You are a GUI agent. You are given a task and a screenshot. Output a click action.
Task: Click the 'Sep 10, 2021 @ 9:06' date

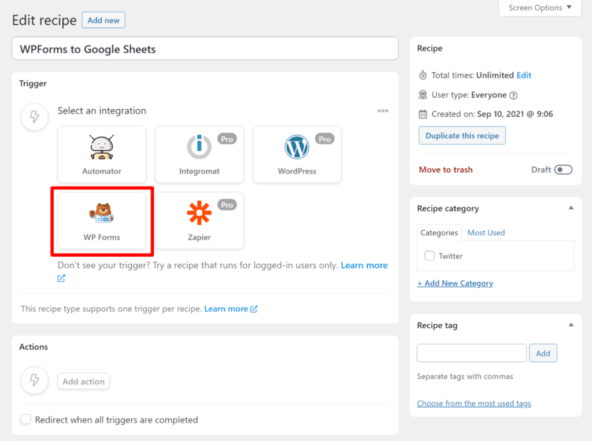515,114
